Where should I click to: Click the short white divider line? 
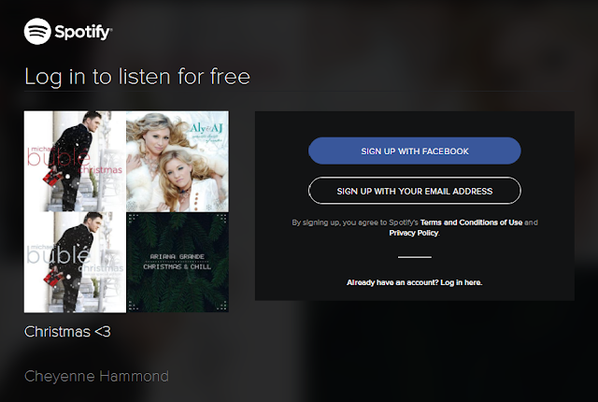[x=415, y=257]
